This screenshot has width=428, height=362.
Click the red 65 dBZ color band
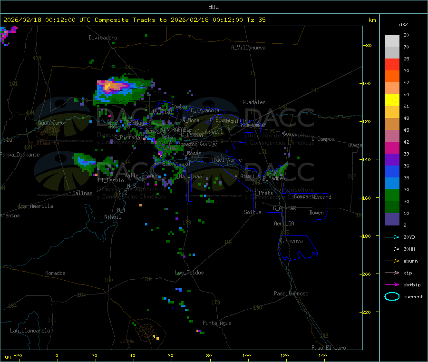tap(392, 64)
